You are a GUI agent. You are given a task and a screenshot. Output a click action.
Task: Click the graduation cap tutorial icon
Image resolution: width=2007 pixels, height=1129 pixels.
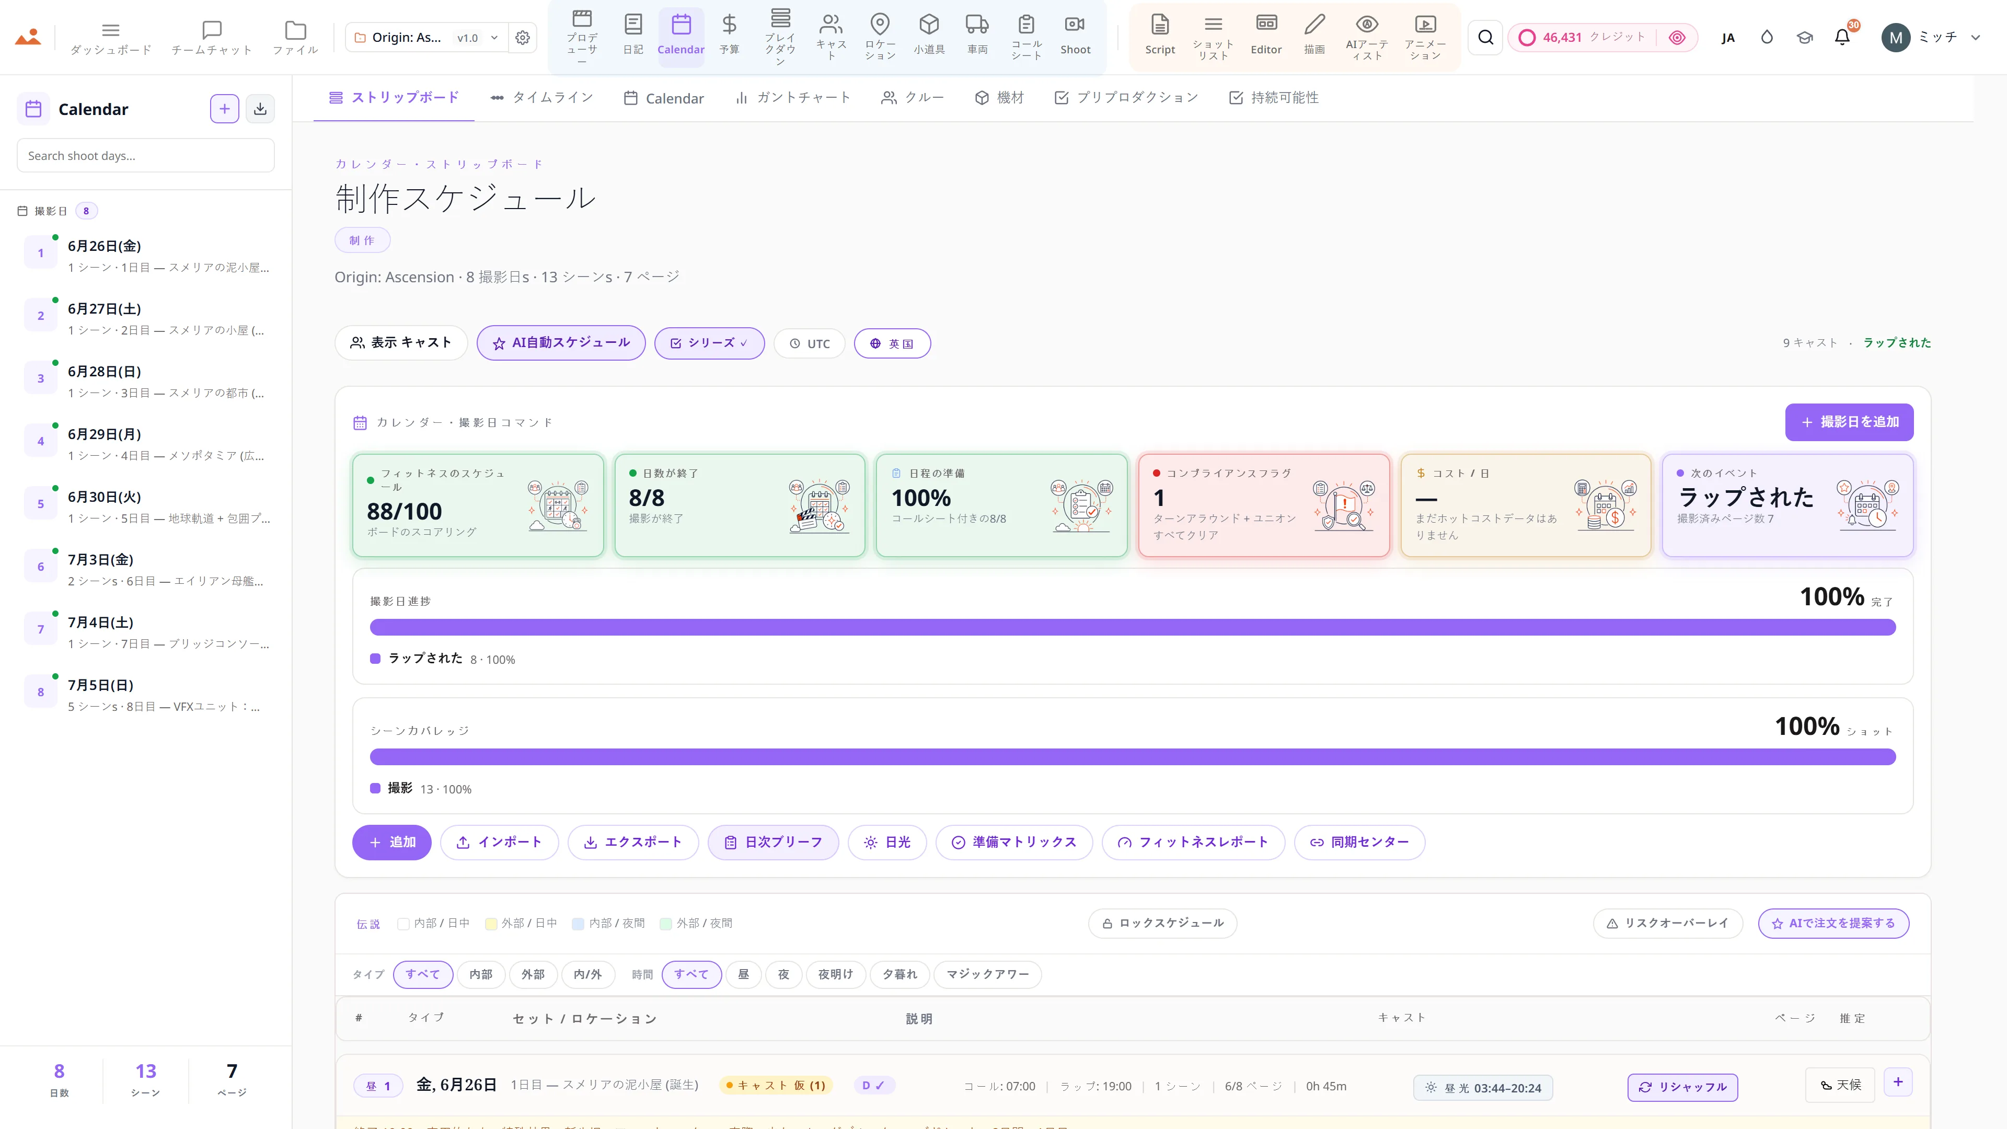(x=1804, y=38)
